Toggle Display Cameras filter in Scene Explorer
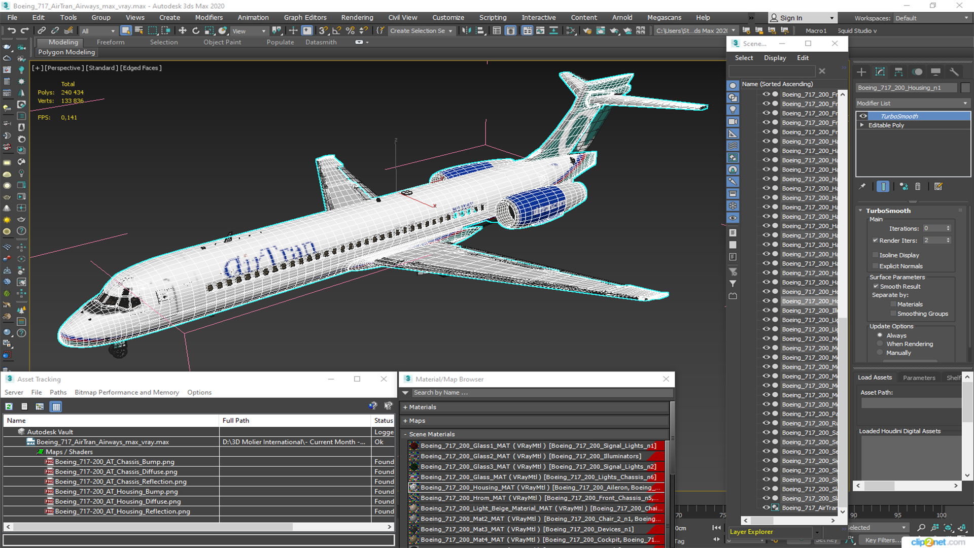The width and height of the screenshot is (974, 548). tap(733, 122)
